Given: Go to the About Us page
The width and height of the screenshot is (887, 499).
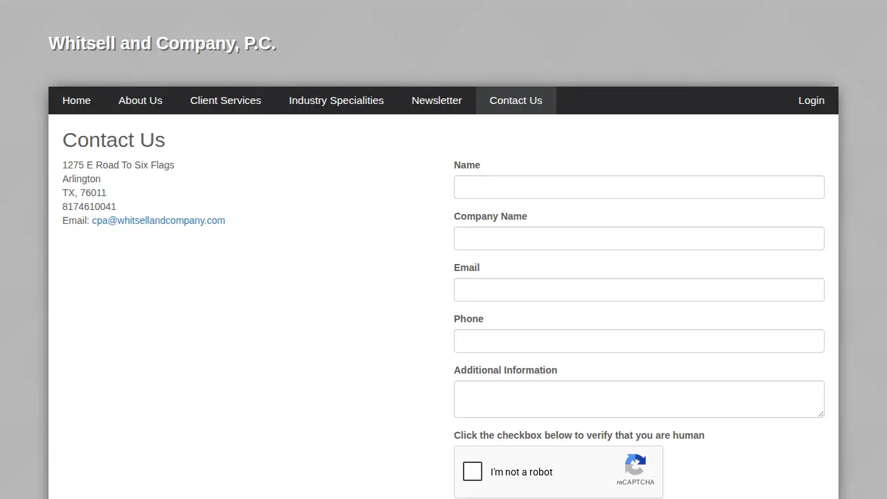Looking at the screenshot, I should [140, 100].
